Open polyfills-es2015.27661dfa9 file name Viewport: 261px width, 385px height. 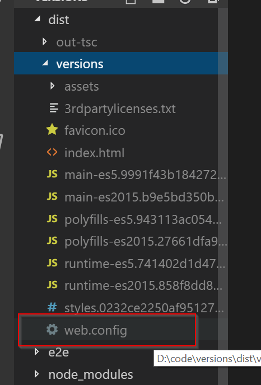click(x=146, y=242)
